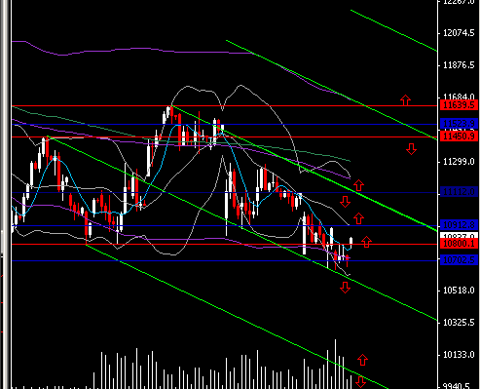
Task: Select the blue 10912.8 price label
Action: click(459, 225)
